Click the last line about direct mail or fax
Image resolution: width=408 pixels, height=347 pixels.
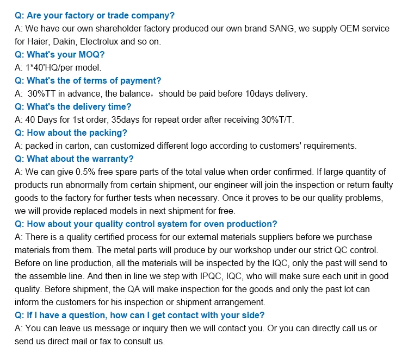[89, 341]
